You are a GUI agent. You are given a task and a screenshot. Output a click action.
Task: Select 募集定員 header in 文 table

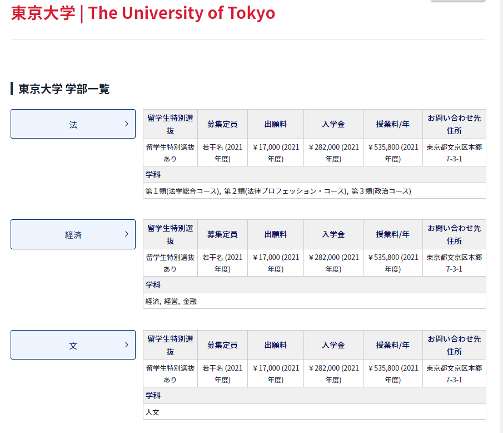point(222,345)
